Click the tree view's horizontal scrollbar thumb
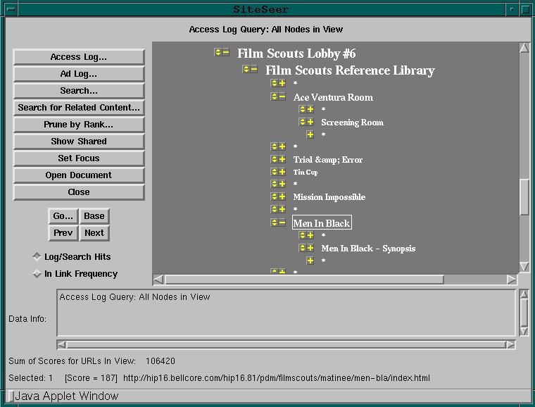The width and height of the screenshot is (535, 407). (x=304, y=280)
